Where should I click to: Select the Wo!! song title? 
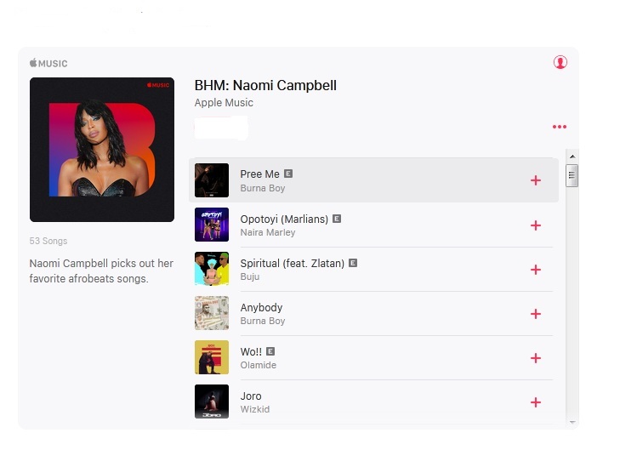point(251,351)
